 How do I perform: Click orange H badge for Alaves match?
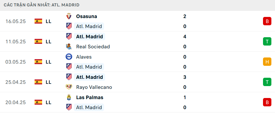tap(267, 62)
